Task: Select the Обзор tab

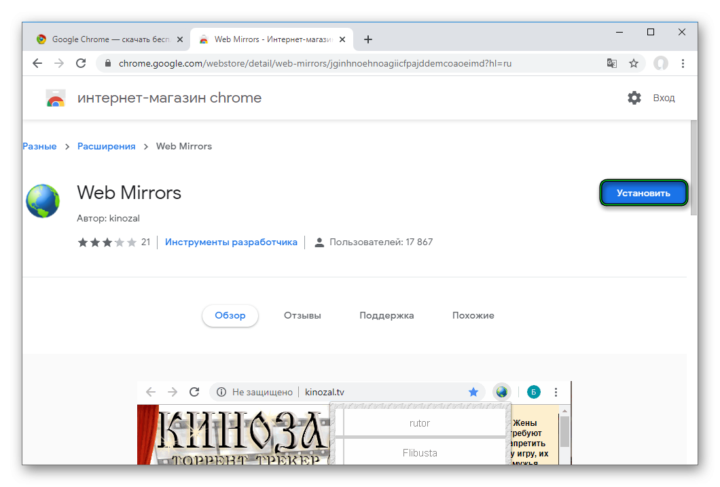Action: point(230,316)
